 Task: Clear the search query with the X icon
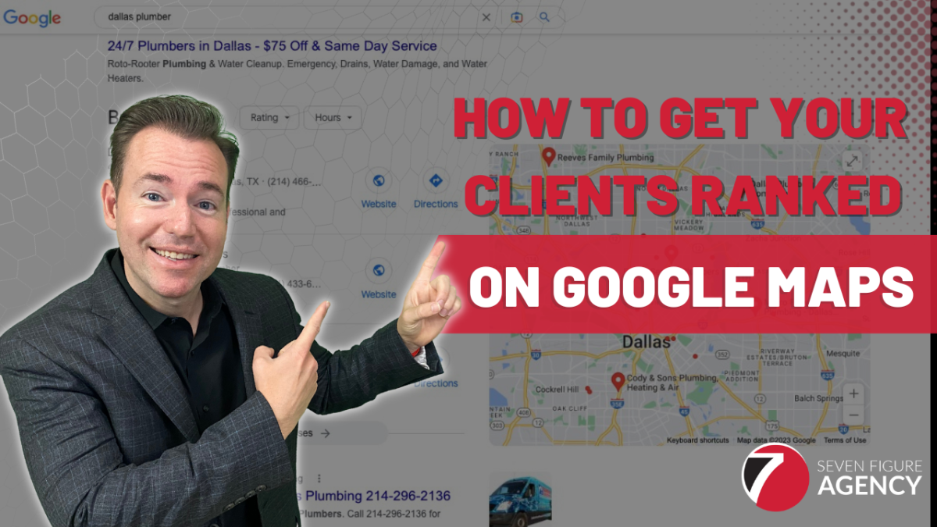tap(486, 16)
